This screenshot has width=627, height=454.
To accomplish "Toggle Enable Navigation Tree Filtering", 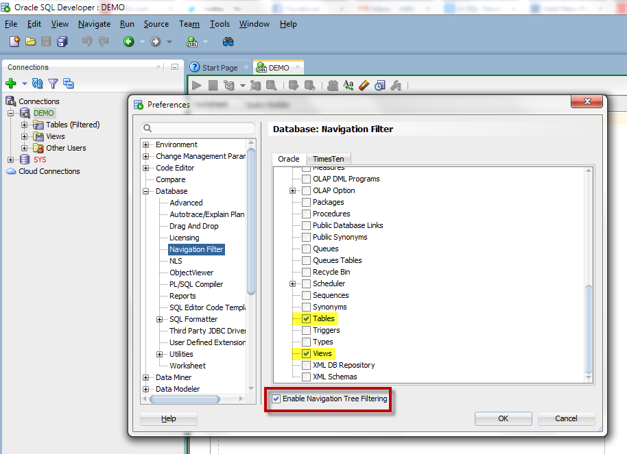I will pos(276,399).
